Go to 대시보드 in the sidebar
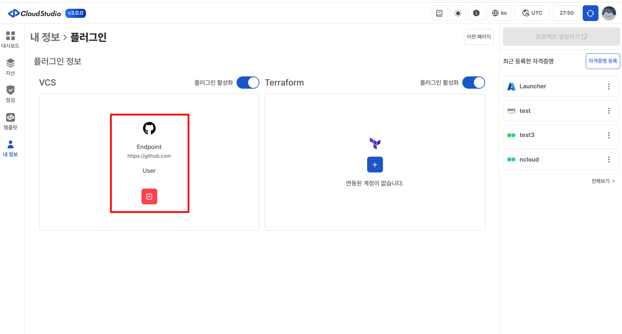 [11, 39]
